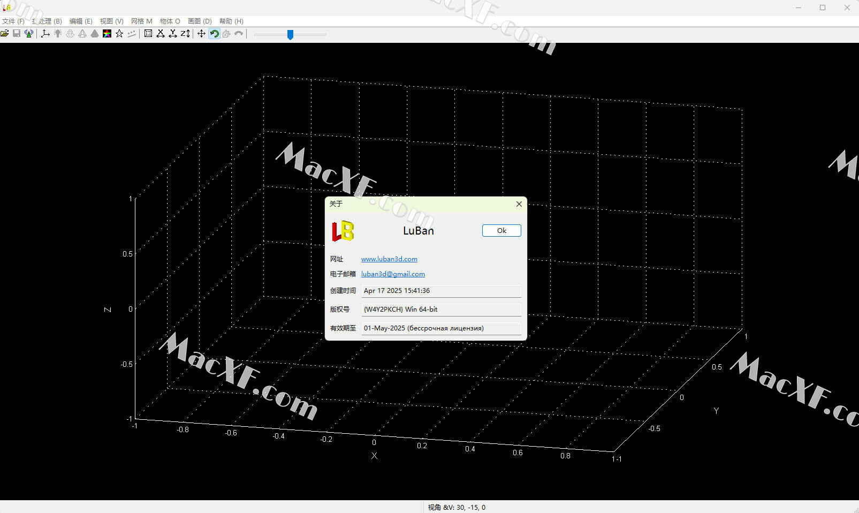Click the LB LuBan logo in dialog
The image size is (859, 513).
(x=343, y=231)
